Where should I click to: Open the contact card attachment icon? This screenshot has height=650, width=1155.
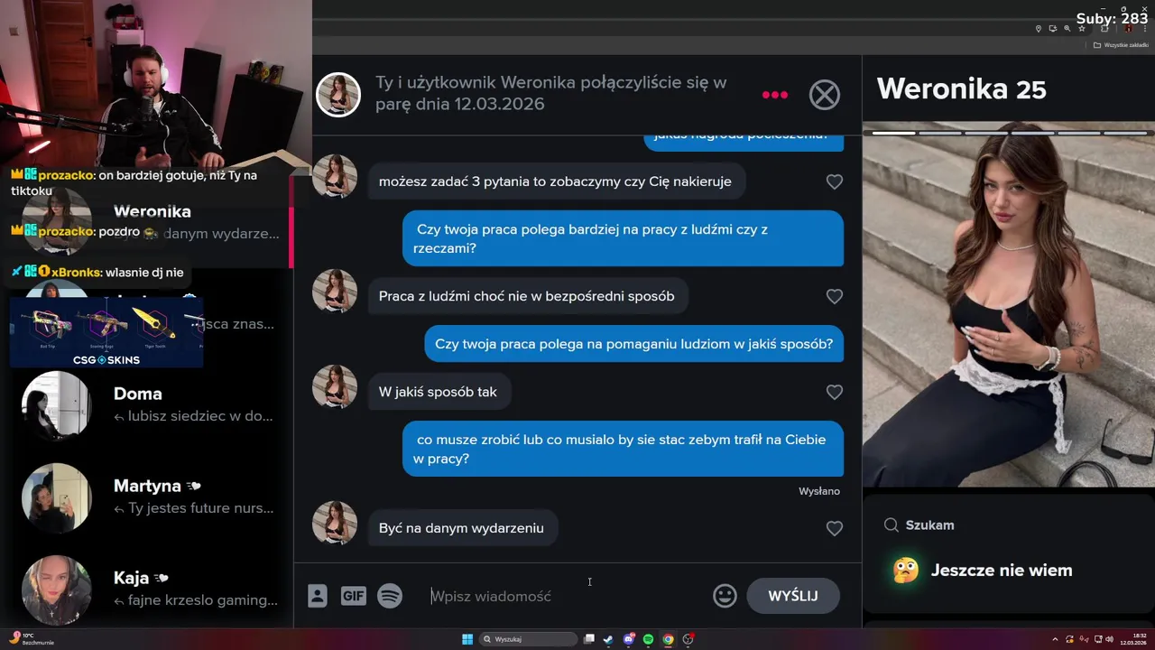click(318, 596)
